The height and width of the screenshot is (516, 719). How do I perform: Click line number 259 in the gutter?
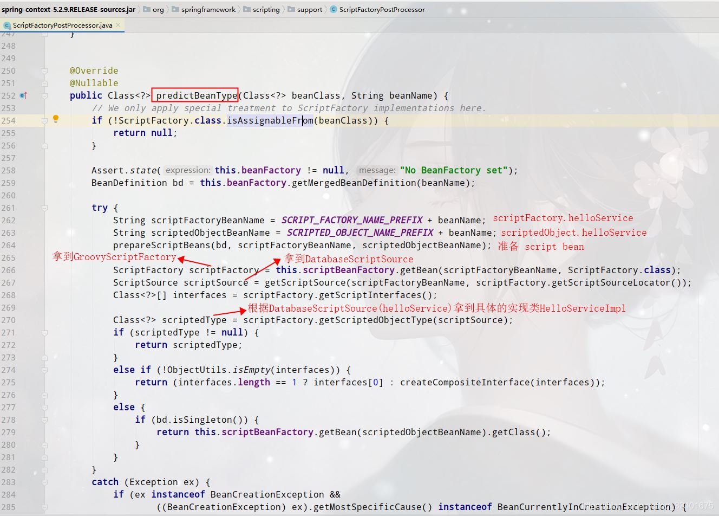(x=9, y=183)
